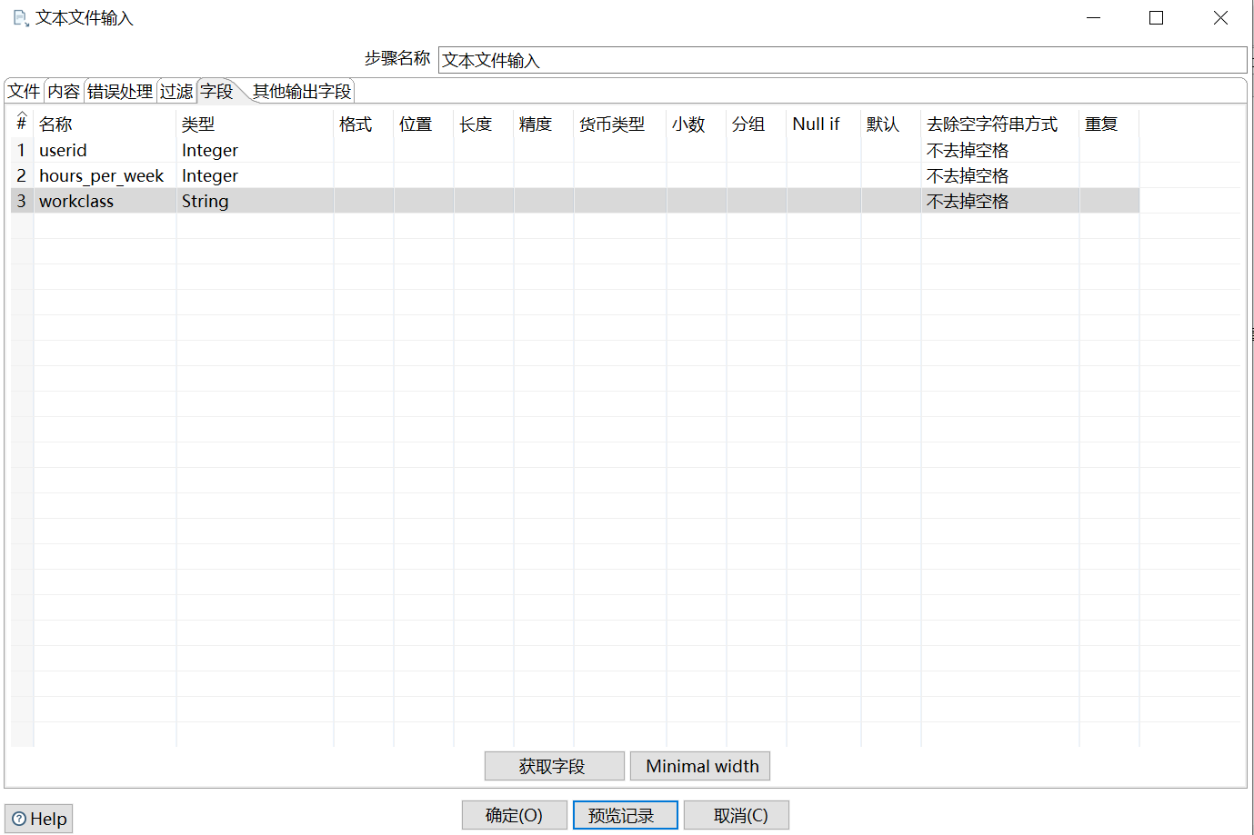
Task: Open the 错误处理 tab
Action: pyautogui.click(x=120, y=91)
